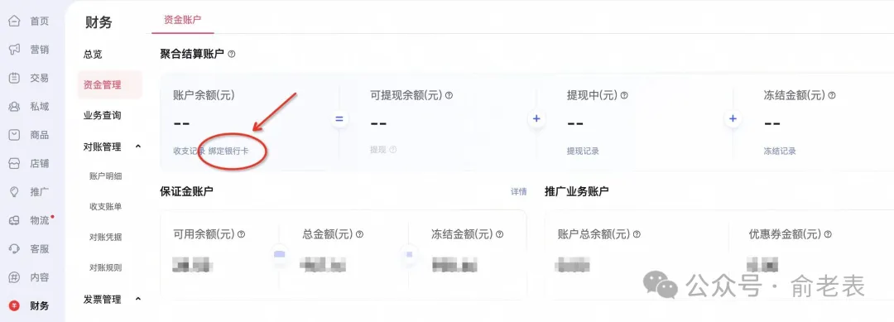
Task: Click the 绑定银行卡 link
Action: point(228,151)
